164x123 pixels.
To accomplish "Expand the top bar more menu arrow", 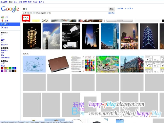I will coord(43,2).
